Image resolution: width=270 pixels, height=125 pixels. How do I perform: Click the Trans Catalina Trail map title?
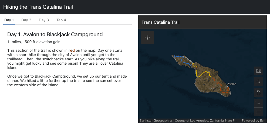coord(160,22)
